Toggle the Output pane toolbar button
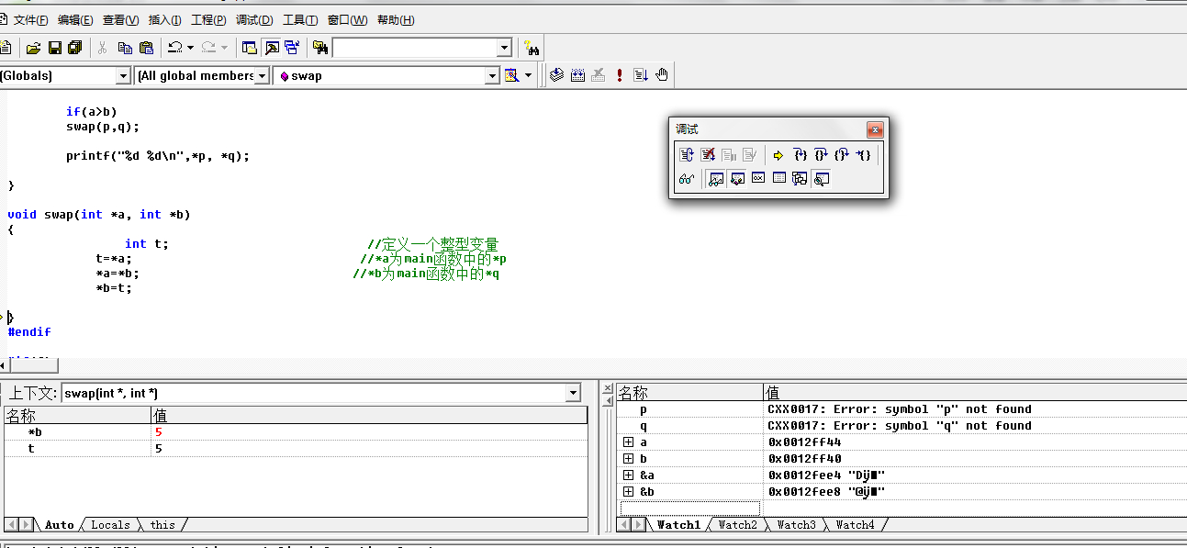 272,48
